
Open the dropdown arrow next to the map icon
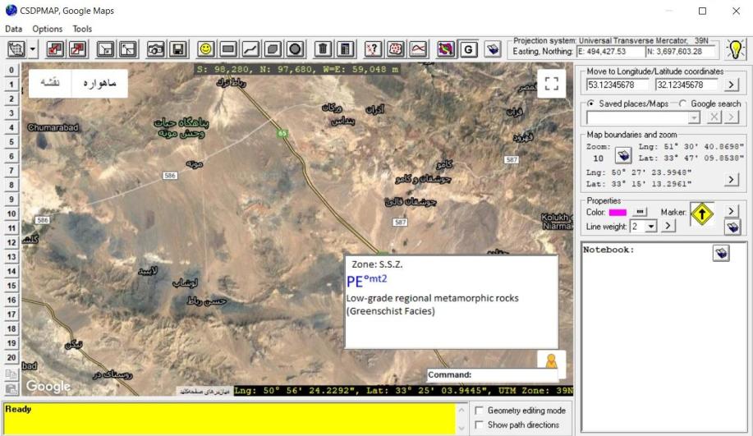pos(32,49)
